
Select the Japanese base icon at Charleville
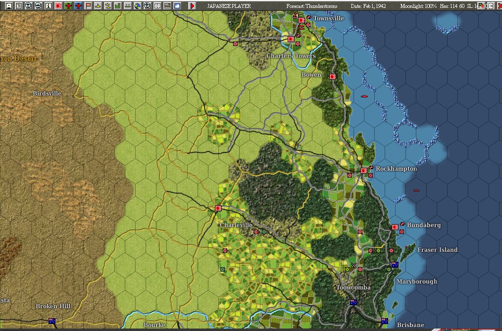(x=218, y=208)
